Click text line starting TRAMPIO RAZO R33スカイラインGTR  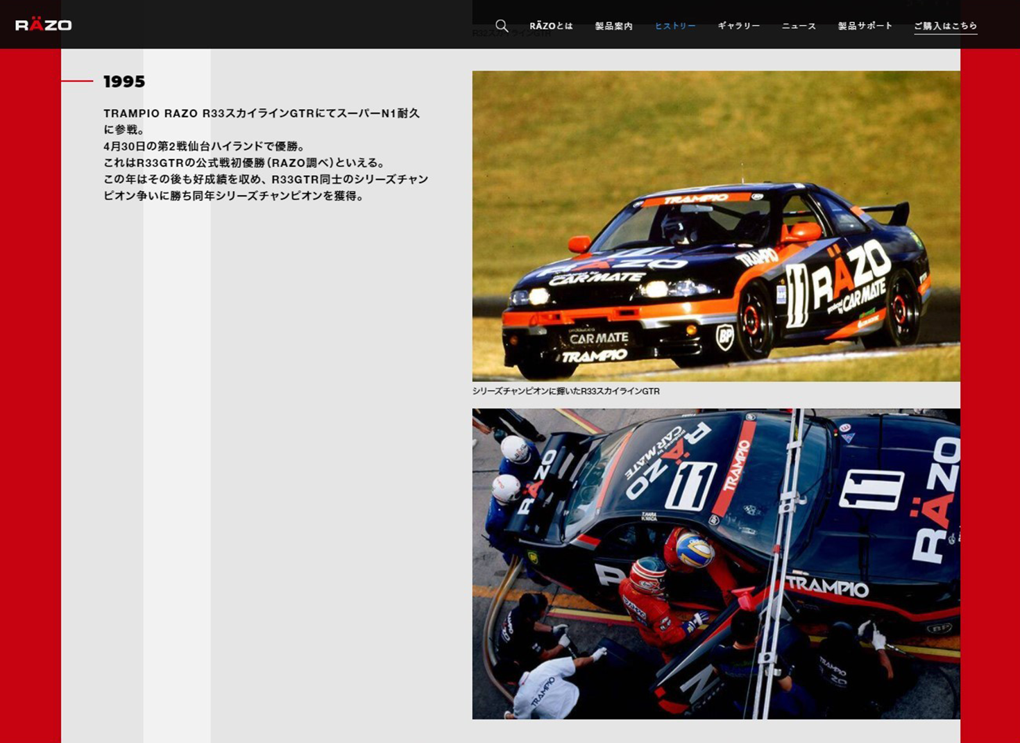[x=262, y=113]
